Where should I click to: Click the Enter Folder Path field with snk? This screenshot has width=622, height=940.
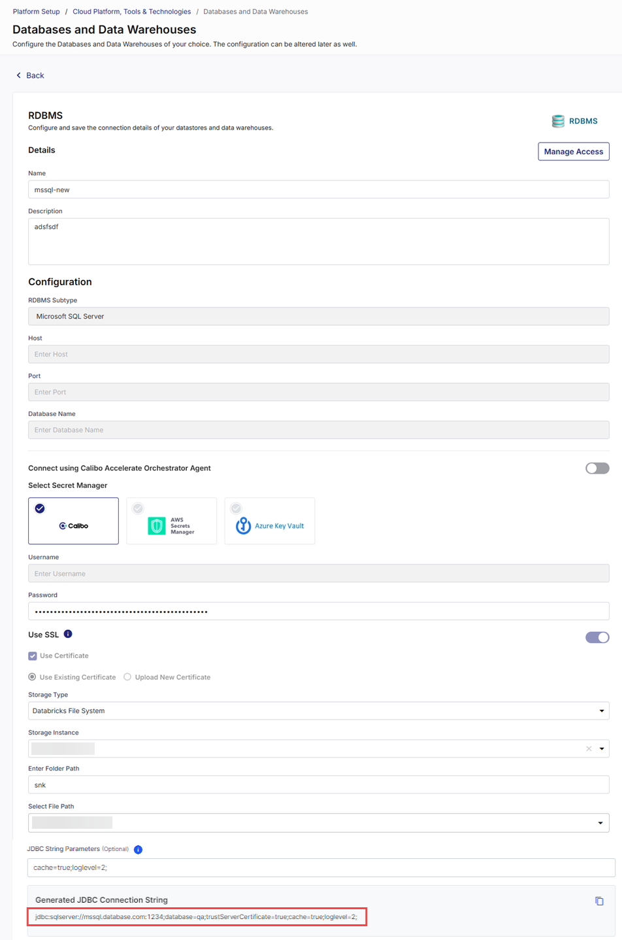(x=319, y=785)
